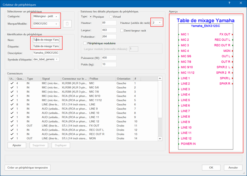Open the Hauteur unités de rack dropdown

(x=157, y=23)
